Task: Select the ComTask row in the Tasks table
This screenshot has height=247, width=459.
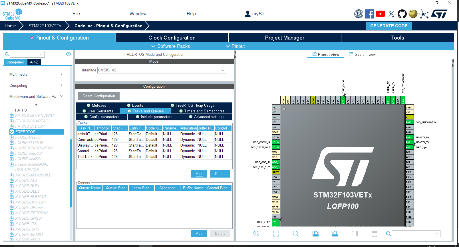Action: click(154, 139)
